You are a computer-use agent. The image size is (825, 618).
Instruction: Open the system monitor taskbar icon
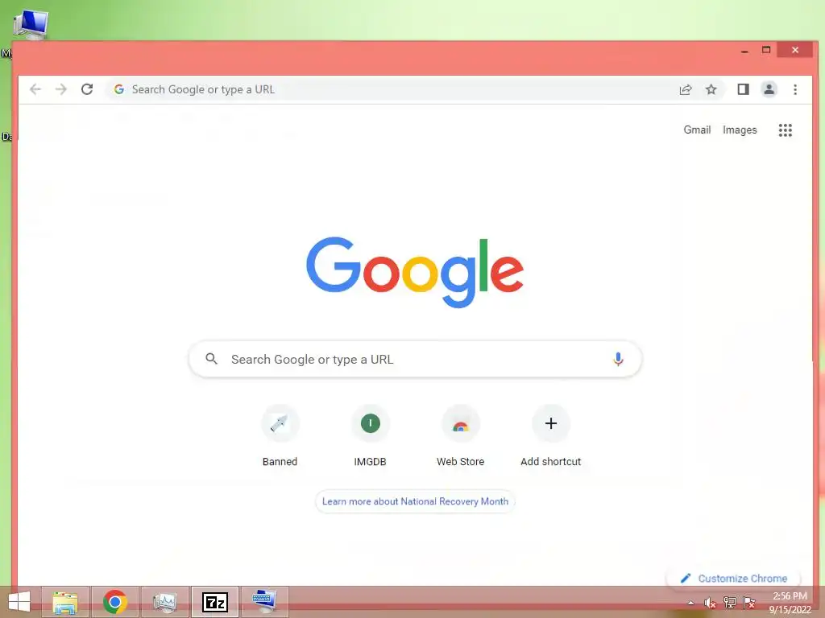(165, 602)
